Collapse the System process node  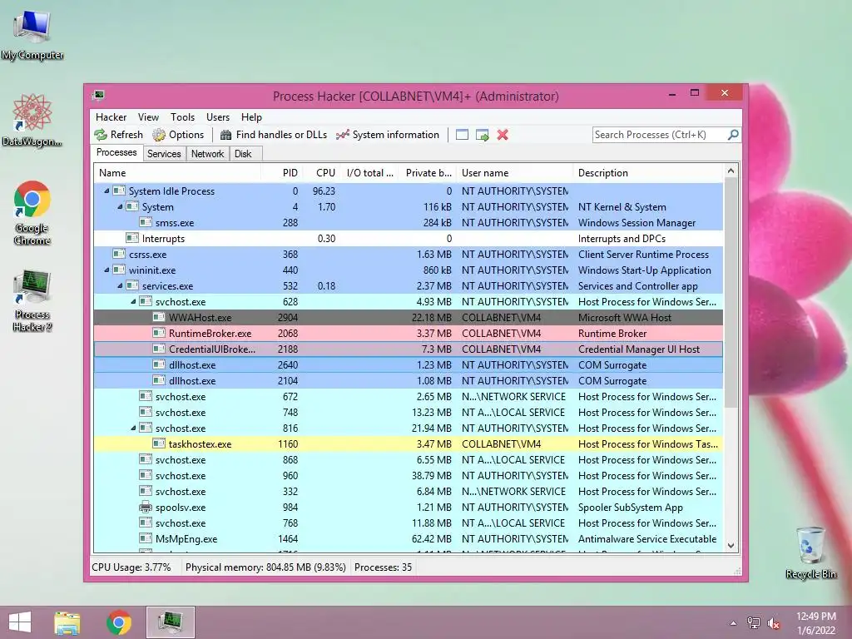pos(120,206)
